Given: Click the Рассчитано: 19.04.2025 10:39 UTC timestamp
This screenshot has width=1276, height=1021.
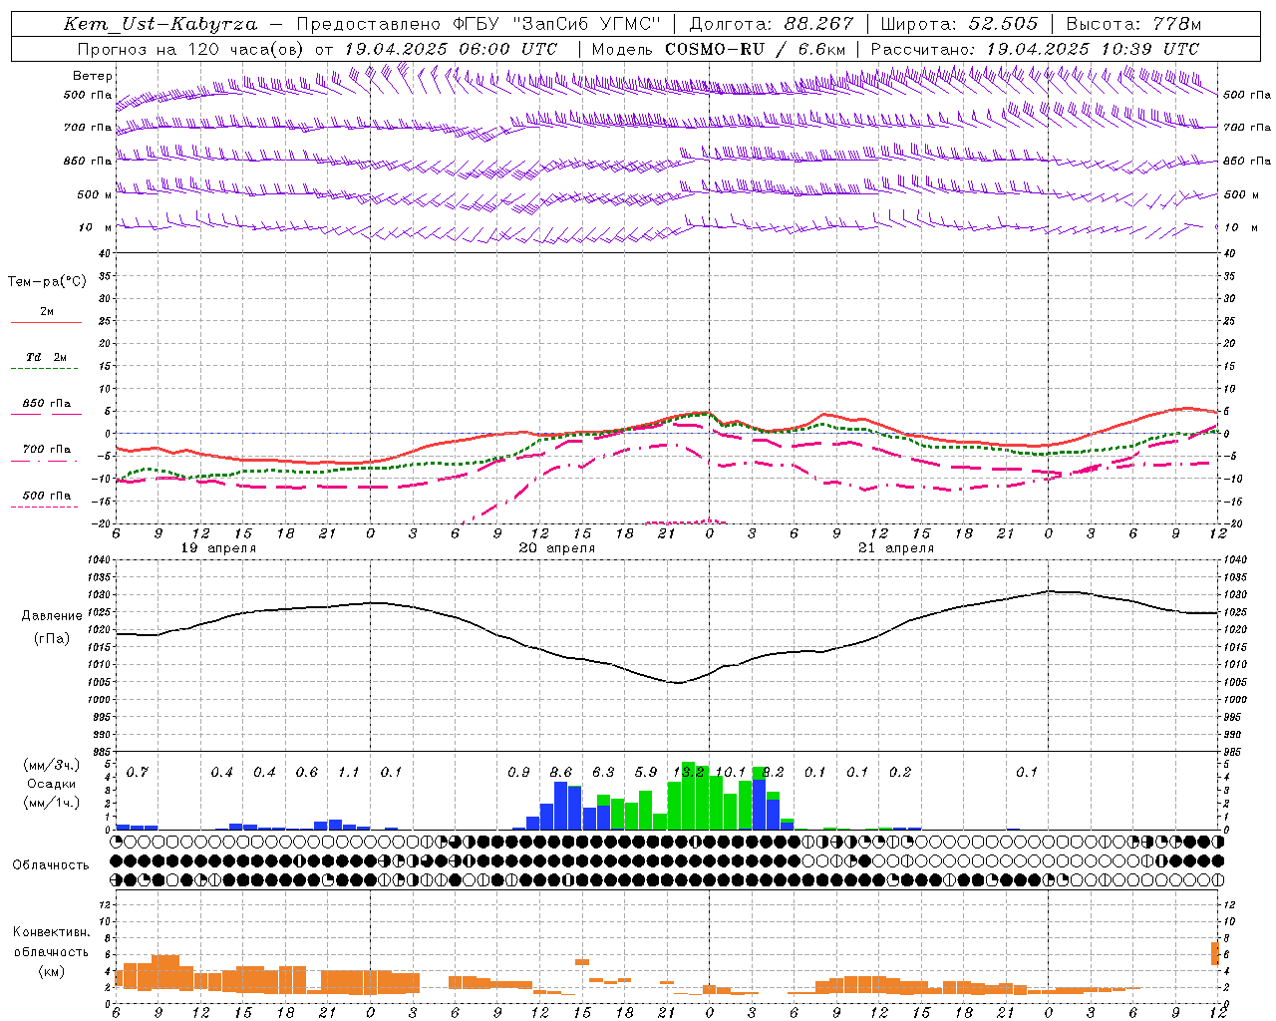Looking at the screenshot, I should (1035, 49).
